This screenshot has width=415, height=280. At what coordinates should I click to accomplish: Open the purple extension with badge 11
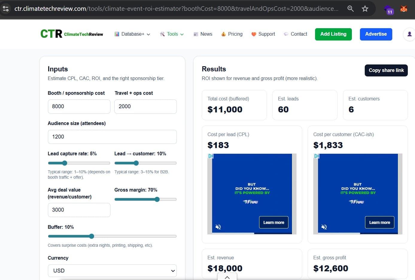(x=389, y=9)
